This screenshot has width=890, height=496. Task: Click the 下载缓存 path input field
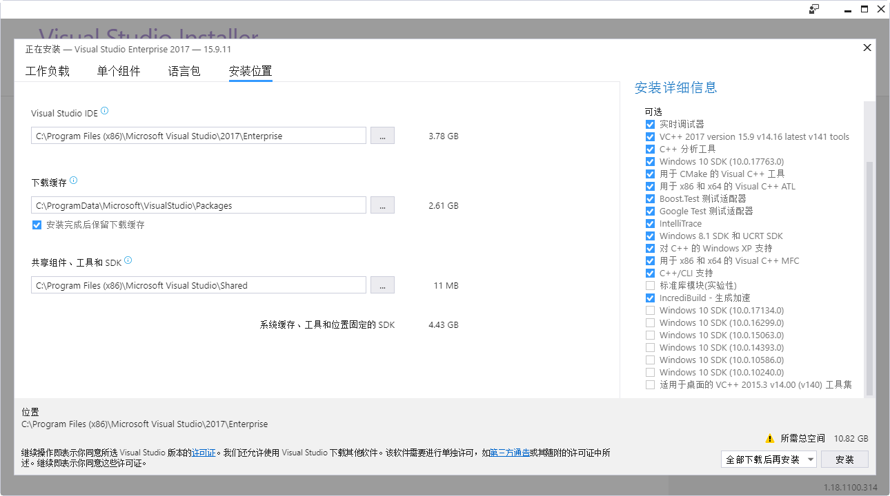point(199,205)
